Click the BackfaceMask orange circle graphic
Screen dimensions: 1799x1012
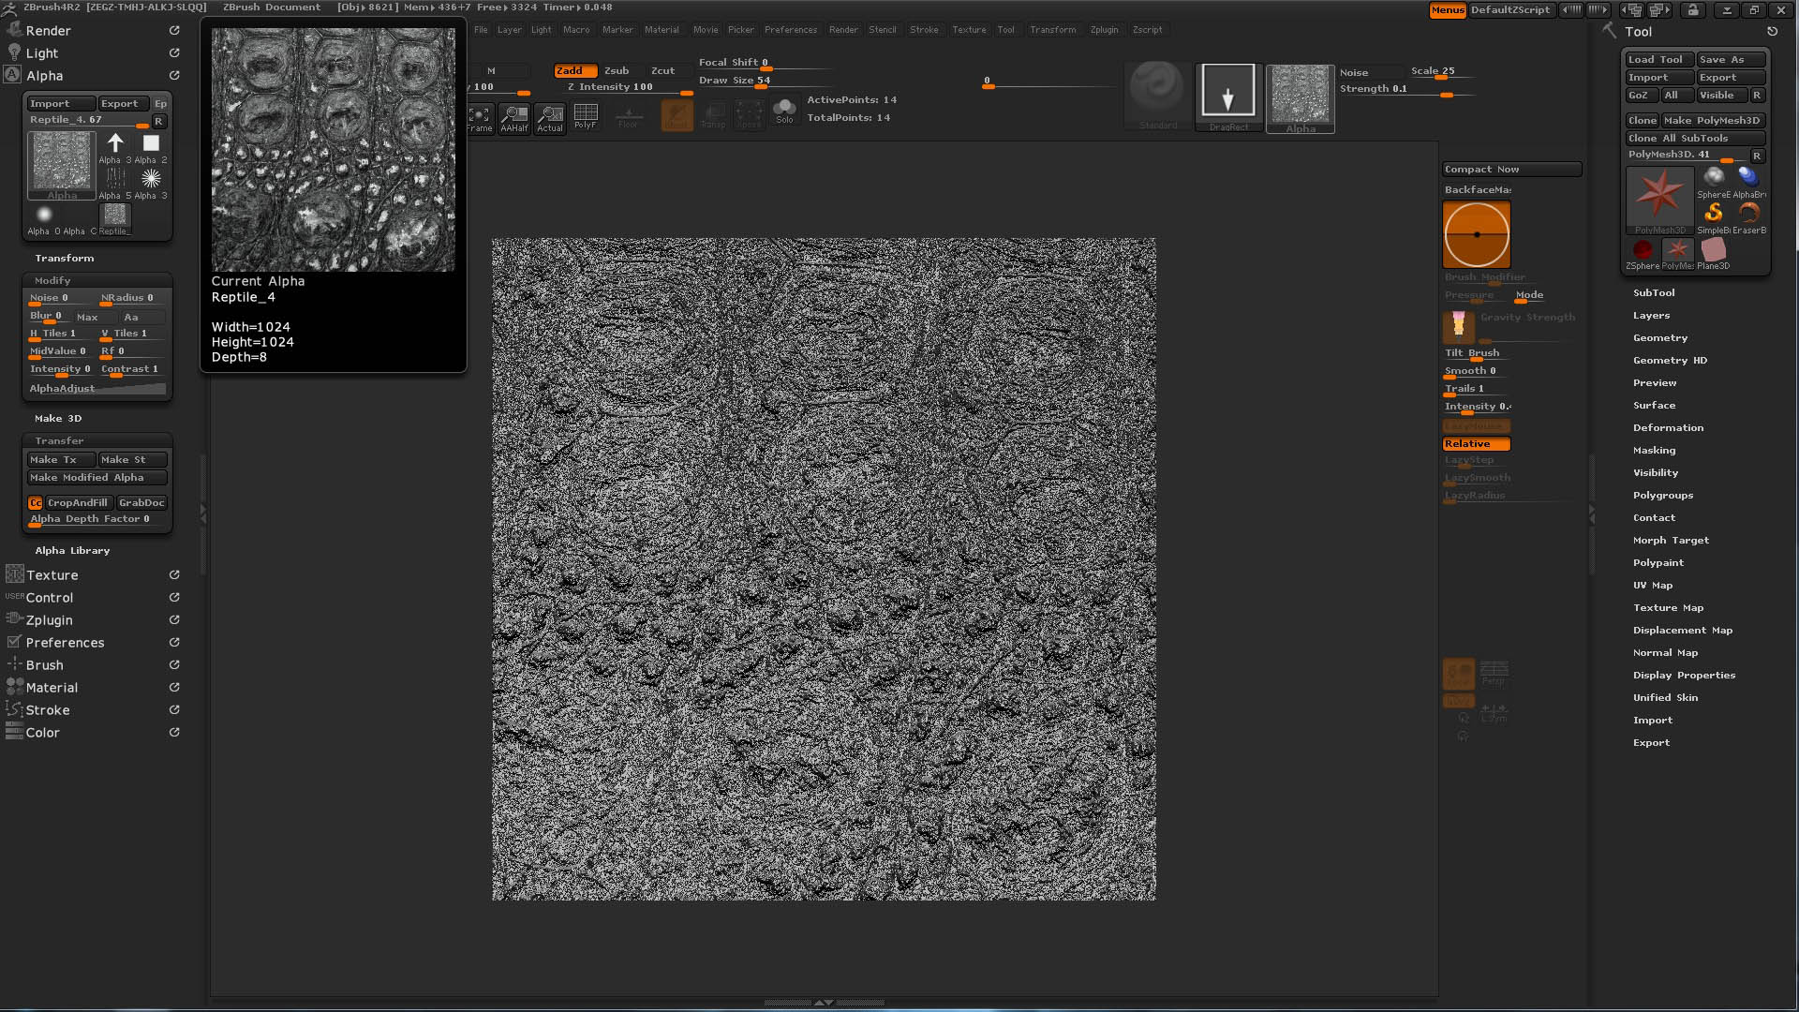click(x=1477, y=234)
